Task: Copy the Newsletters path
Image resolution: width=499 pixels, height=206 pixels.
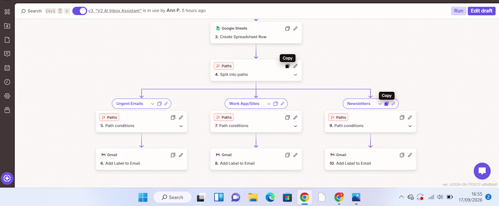Action: (386, 104)
